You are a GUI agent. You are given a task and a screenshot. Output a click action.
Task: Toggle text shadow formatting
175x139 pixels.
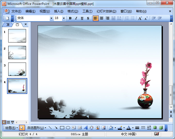[x=88, y=18]
